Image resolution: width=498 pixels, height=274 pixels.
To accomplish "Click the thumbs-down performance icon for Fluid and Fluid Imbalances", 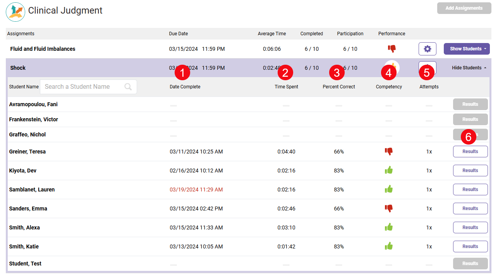I will [x=392, y=48].
